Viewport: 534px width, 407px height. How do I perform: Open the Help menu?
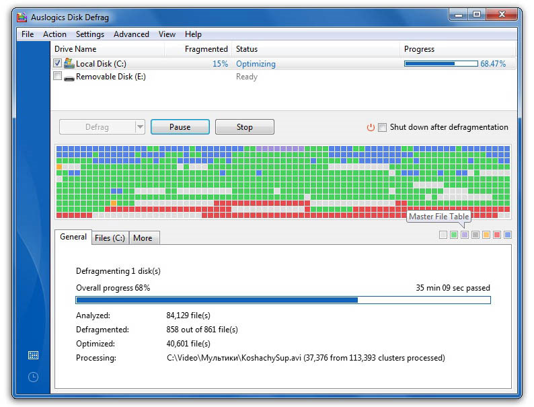193,34
